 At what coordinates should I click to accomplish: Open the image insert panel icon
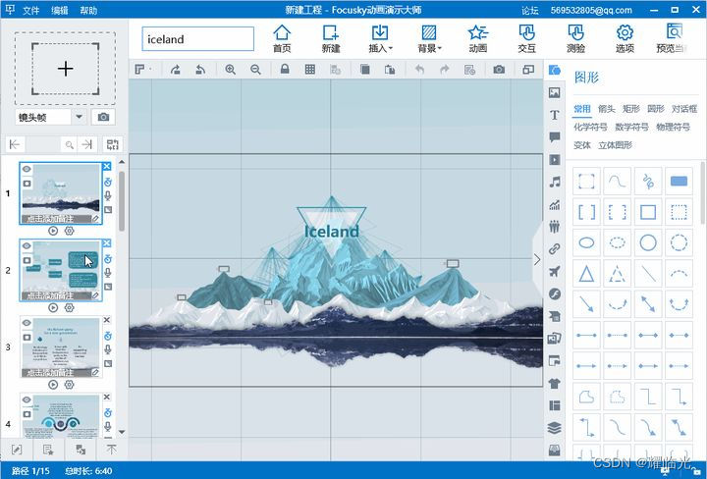(554, 92)
